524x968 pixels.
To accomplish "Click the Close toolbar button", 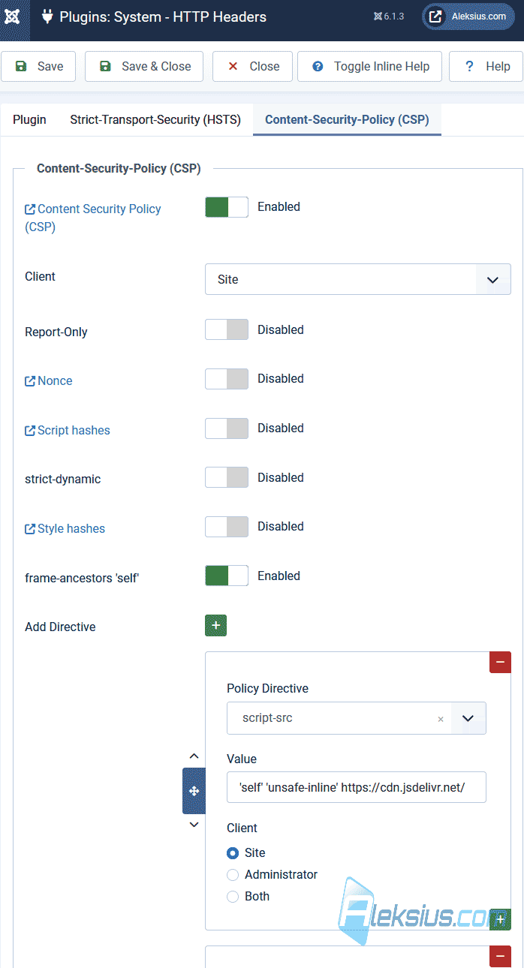I will (x=252, y=66).
